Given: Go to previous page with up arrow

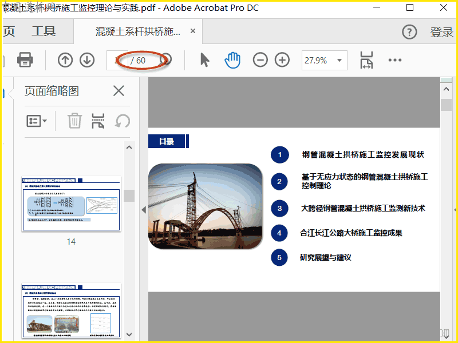Looking at the screenshot, I should tap(65, 60).
